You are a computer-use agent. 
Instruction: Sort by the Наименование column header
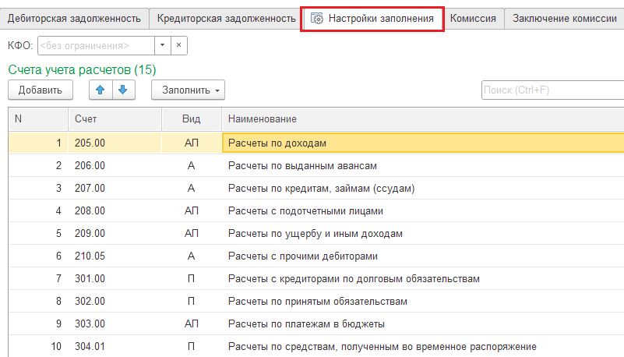pyautogui.click(x=423, y=119)
